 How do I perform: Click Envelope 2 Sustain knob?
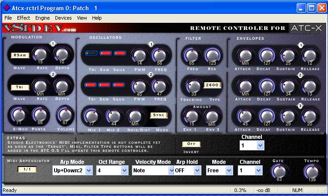point(288,86)
